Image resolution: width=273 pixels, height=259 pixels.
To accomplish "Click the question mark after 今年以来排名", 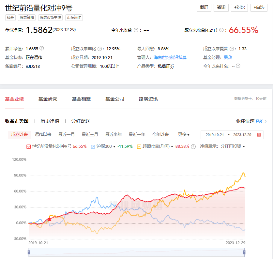I will 238,66.
